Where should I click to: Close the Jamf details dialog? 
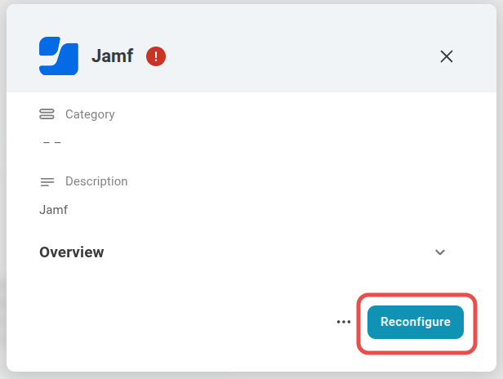[x=446, y=56]
